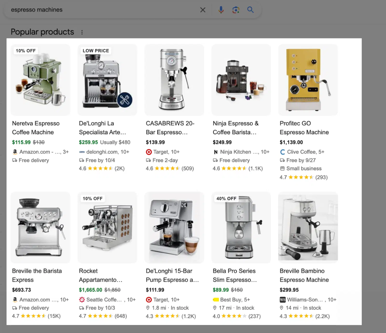
Task: Open Google Lens to search by image
Action: (236, 10)
